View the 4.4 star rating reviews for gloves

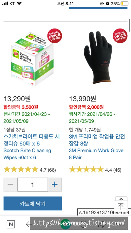95,170
